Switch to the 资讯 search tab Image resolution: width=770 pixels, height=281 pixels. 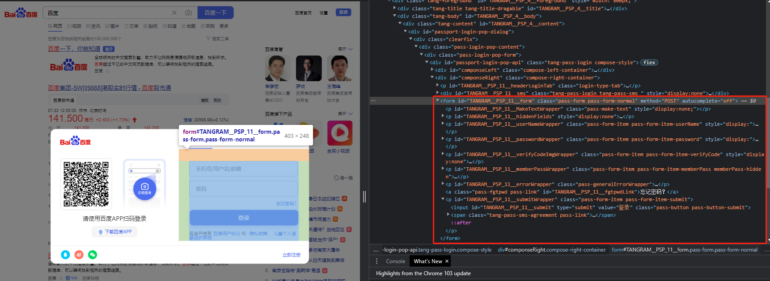pyautogui.click(x=93, y=26)
